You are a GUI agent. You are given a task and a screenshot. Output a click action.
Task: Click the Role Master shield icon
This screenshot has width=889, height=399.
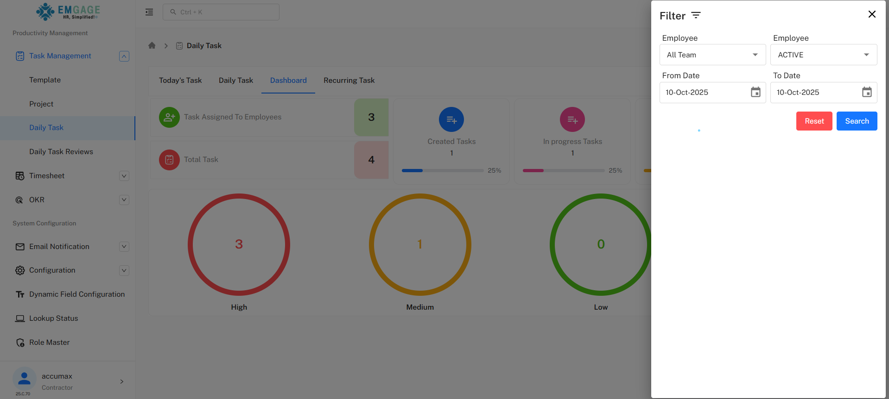tap(20, 343)
